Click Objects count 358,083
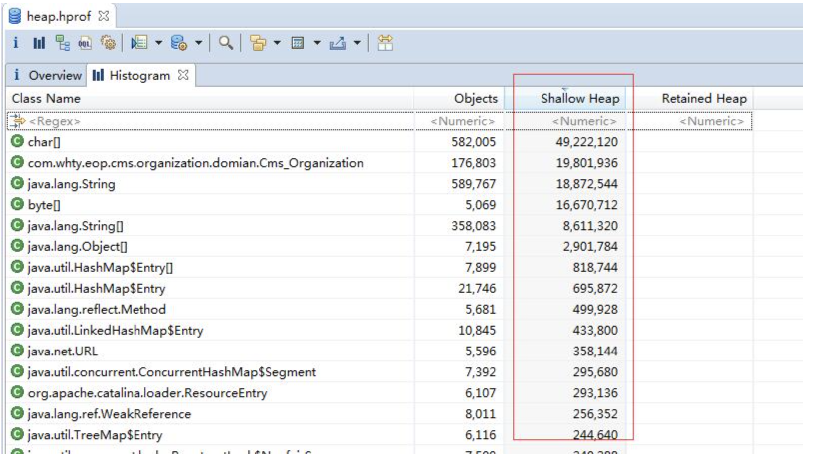 (x=474, y=226)
